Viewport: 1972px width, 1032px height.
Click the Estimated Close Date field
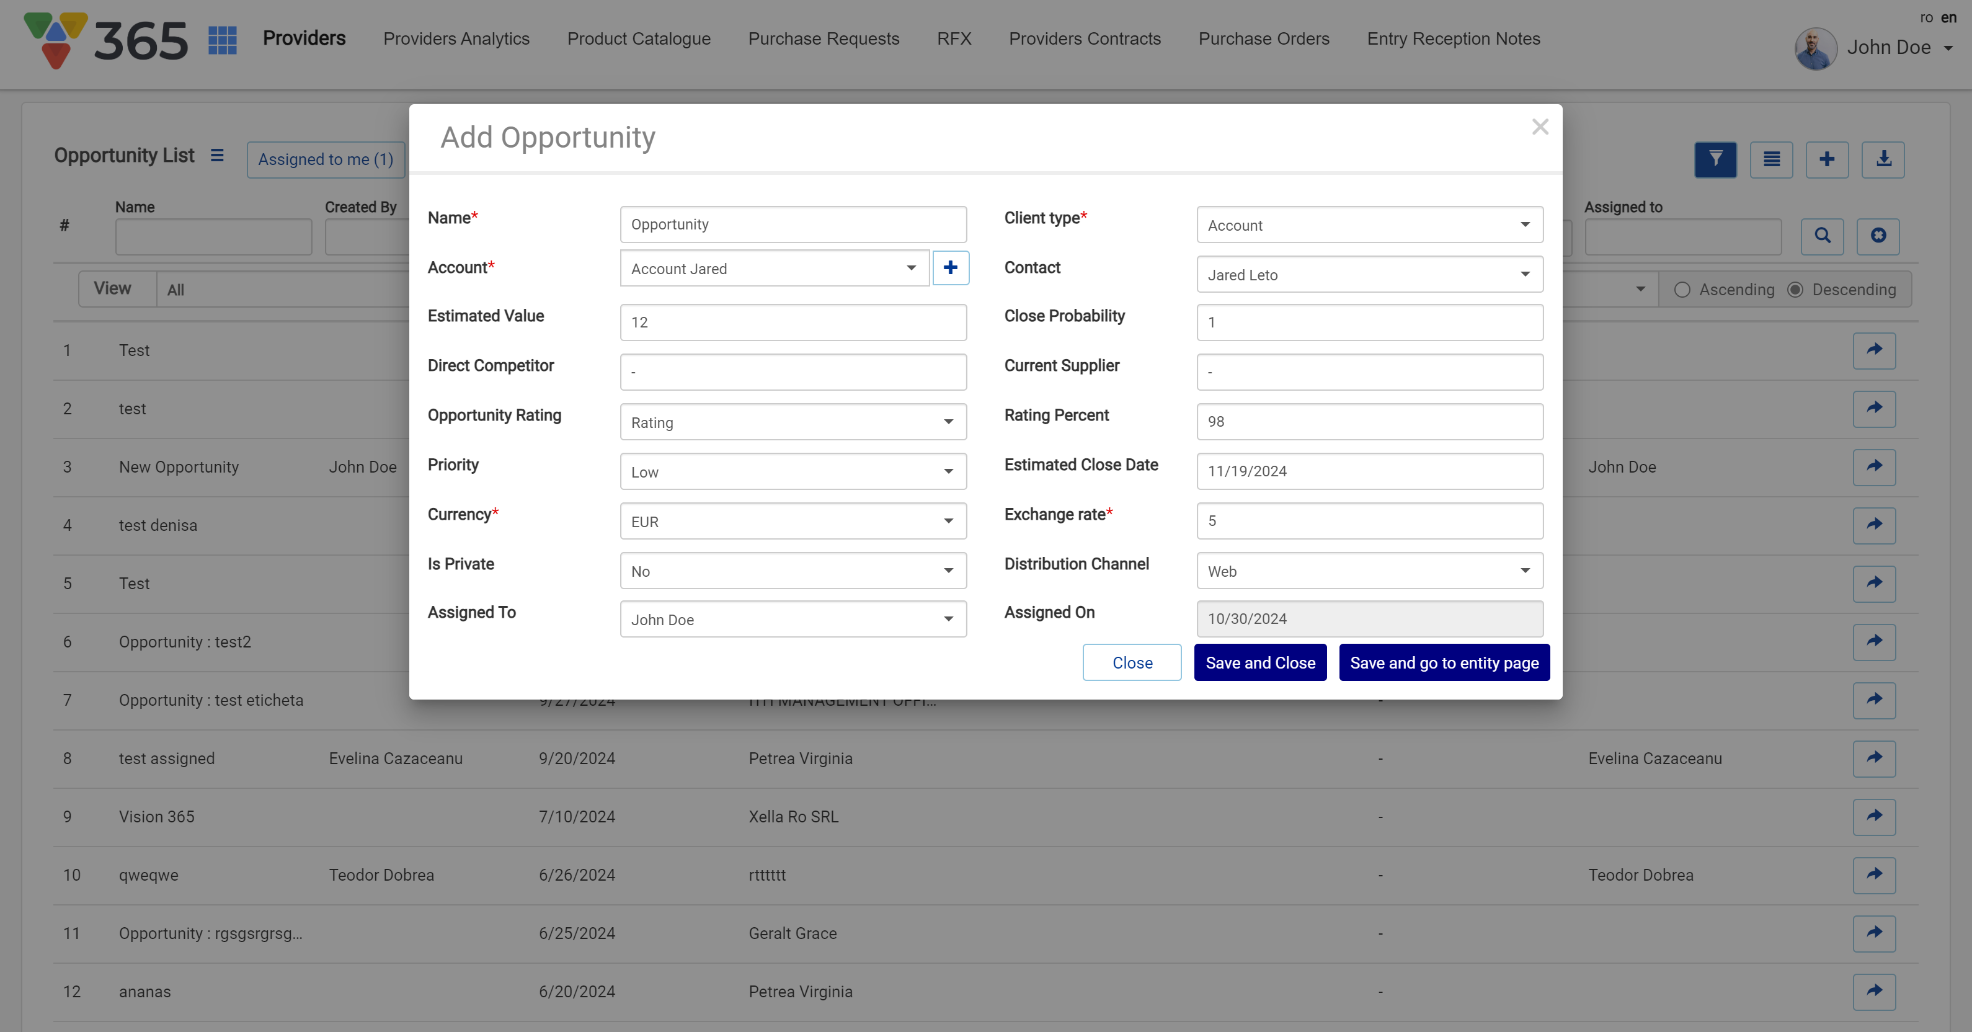click(1369, 471)
